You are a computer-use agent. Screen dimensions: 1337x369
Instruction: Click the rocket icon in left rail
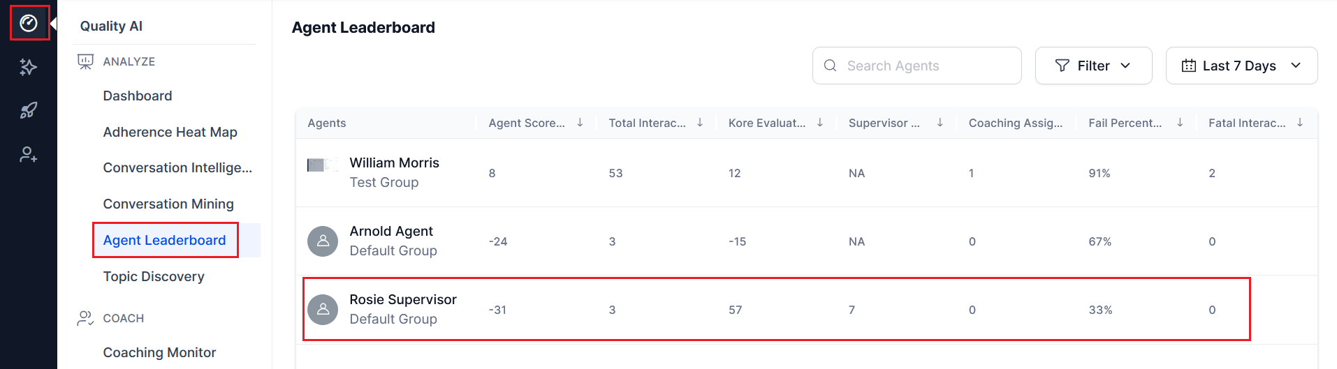pyautogui.click(x=29, y=110)
